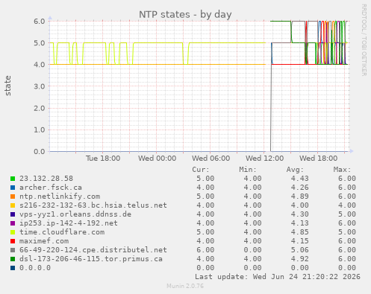Image resolution: width=371 pixels, height=294 pixels.
Task: Click the gray swatch for 66-49-220-124.cpe.distributel.net
Action: [x=13, y=250]
